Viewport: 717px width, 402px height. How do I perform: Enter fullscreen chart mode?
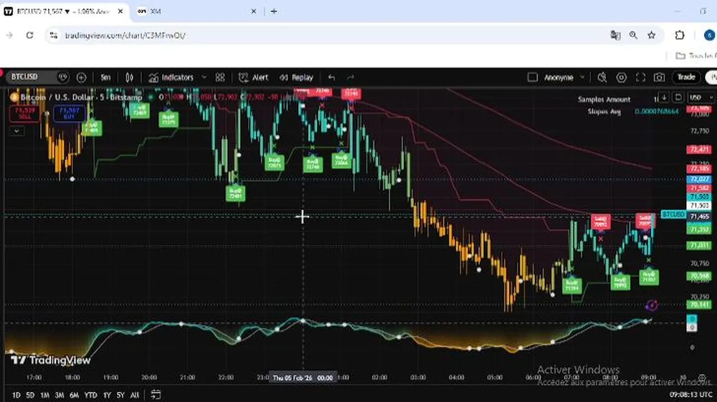pyautogui.click(x=640, y=78)
